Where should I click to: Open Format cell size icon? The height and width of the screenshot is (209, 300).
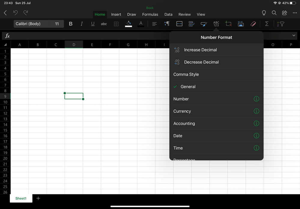pos(241,24)
